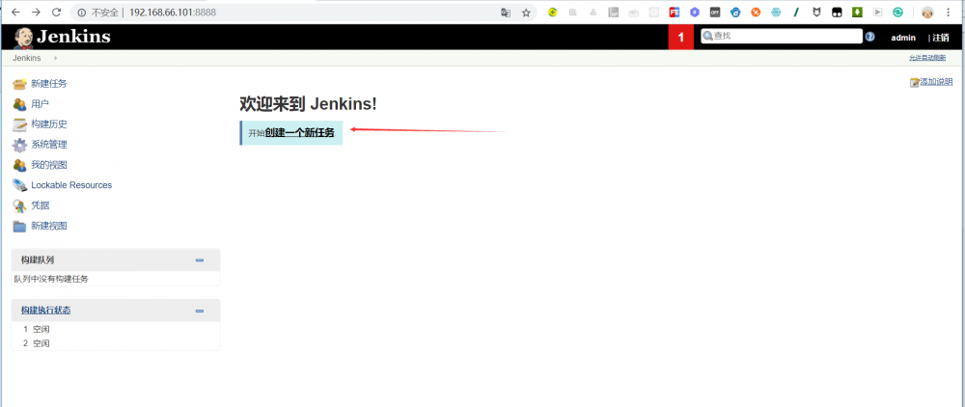Image resolution: width=965 pixels, height=407 pixels.
Task: Click the 不安全 site info icon
Action: pyautogui.click(x=82, y=13)
